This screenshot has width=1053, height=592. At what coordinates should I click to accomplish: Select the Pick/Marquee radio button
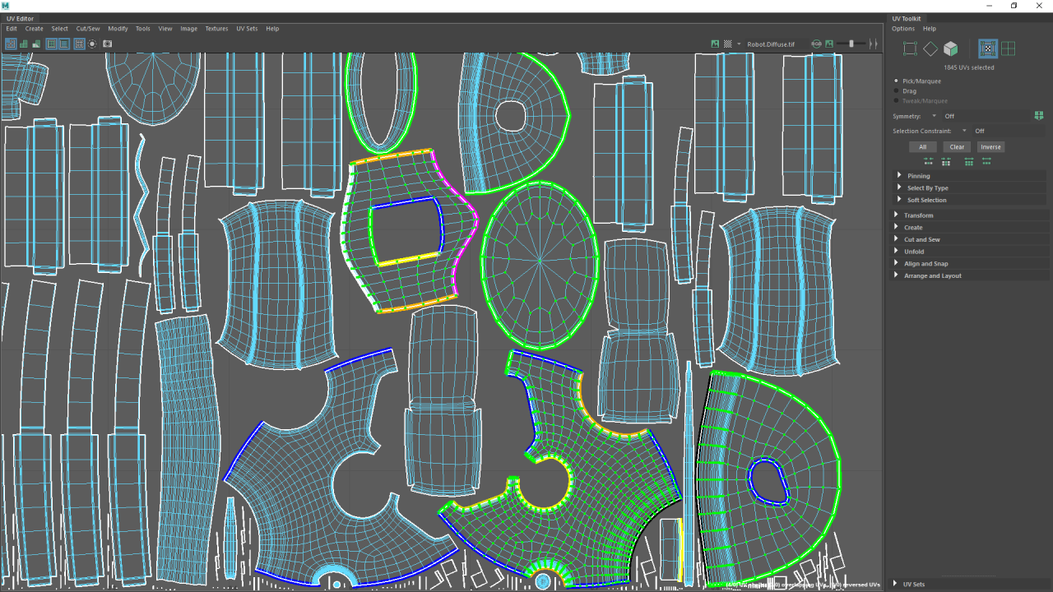click(x=897, y=81)
